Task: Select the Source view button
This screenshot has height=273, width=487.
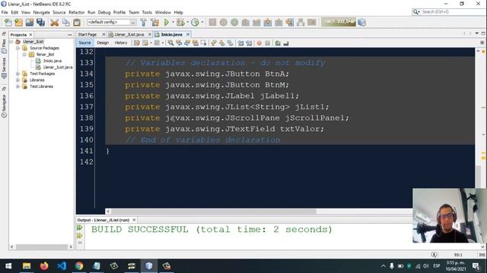Action: (x=84, y=42)
